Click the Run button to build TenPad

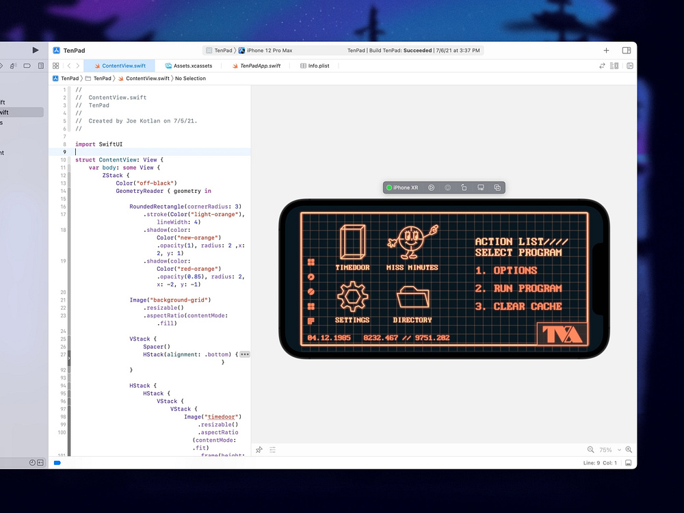tap(35, 50)
